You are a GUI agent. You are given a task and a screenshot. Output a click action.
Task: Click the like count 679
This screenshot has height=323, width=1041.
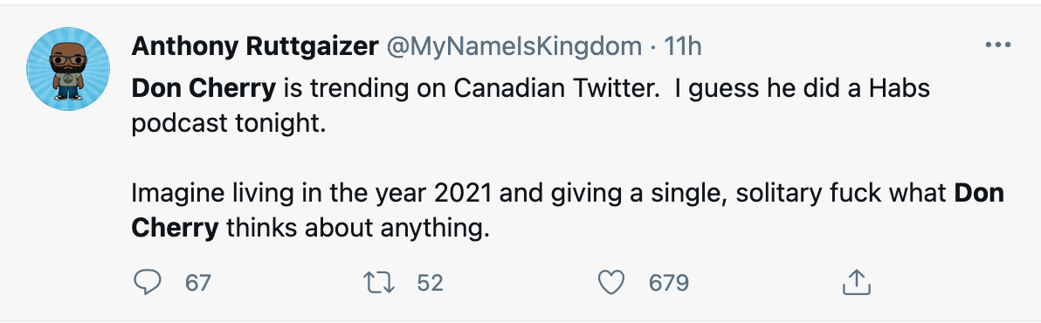point(669,284)
